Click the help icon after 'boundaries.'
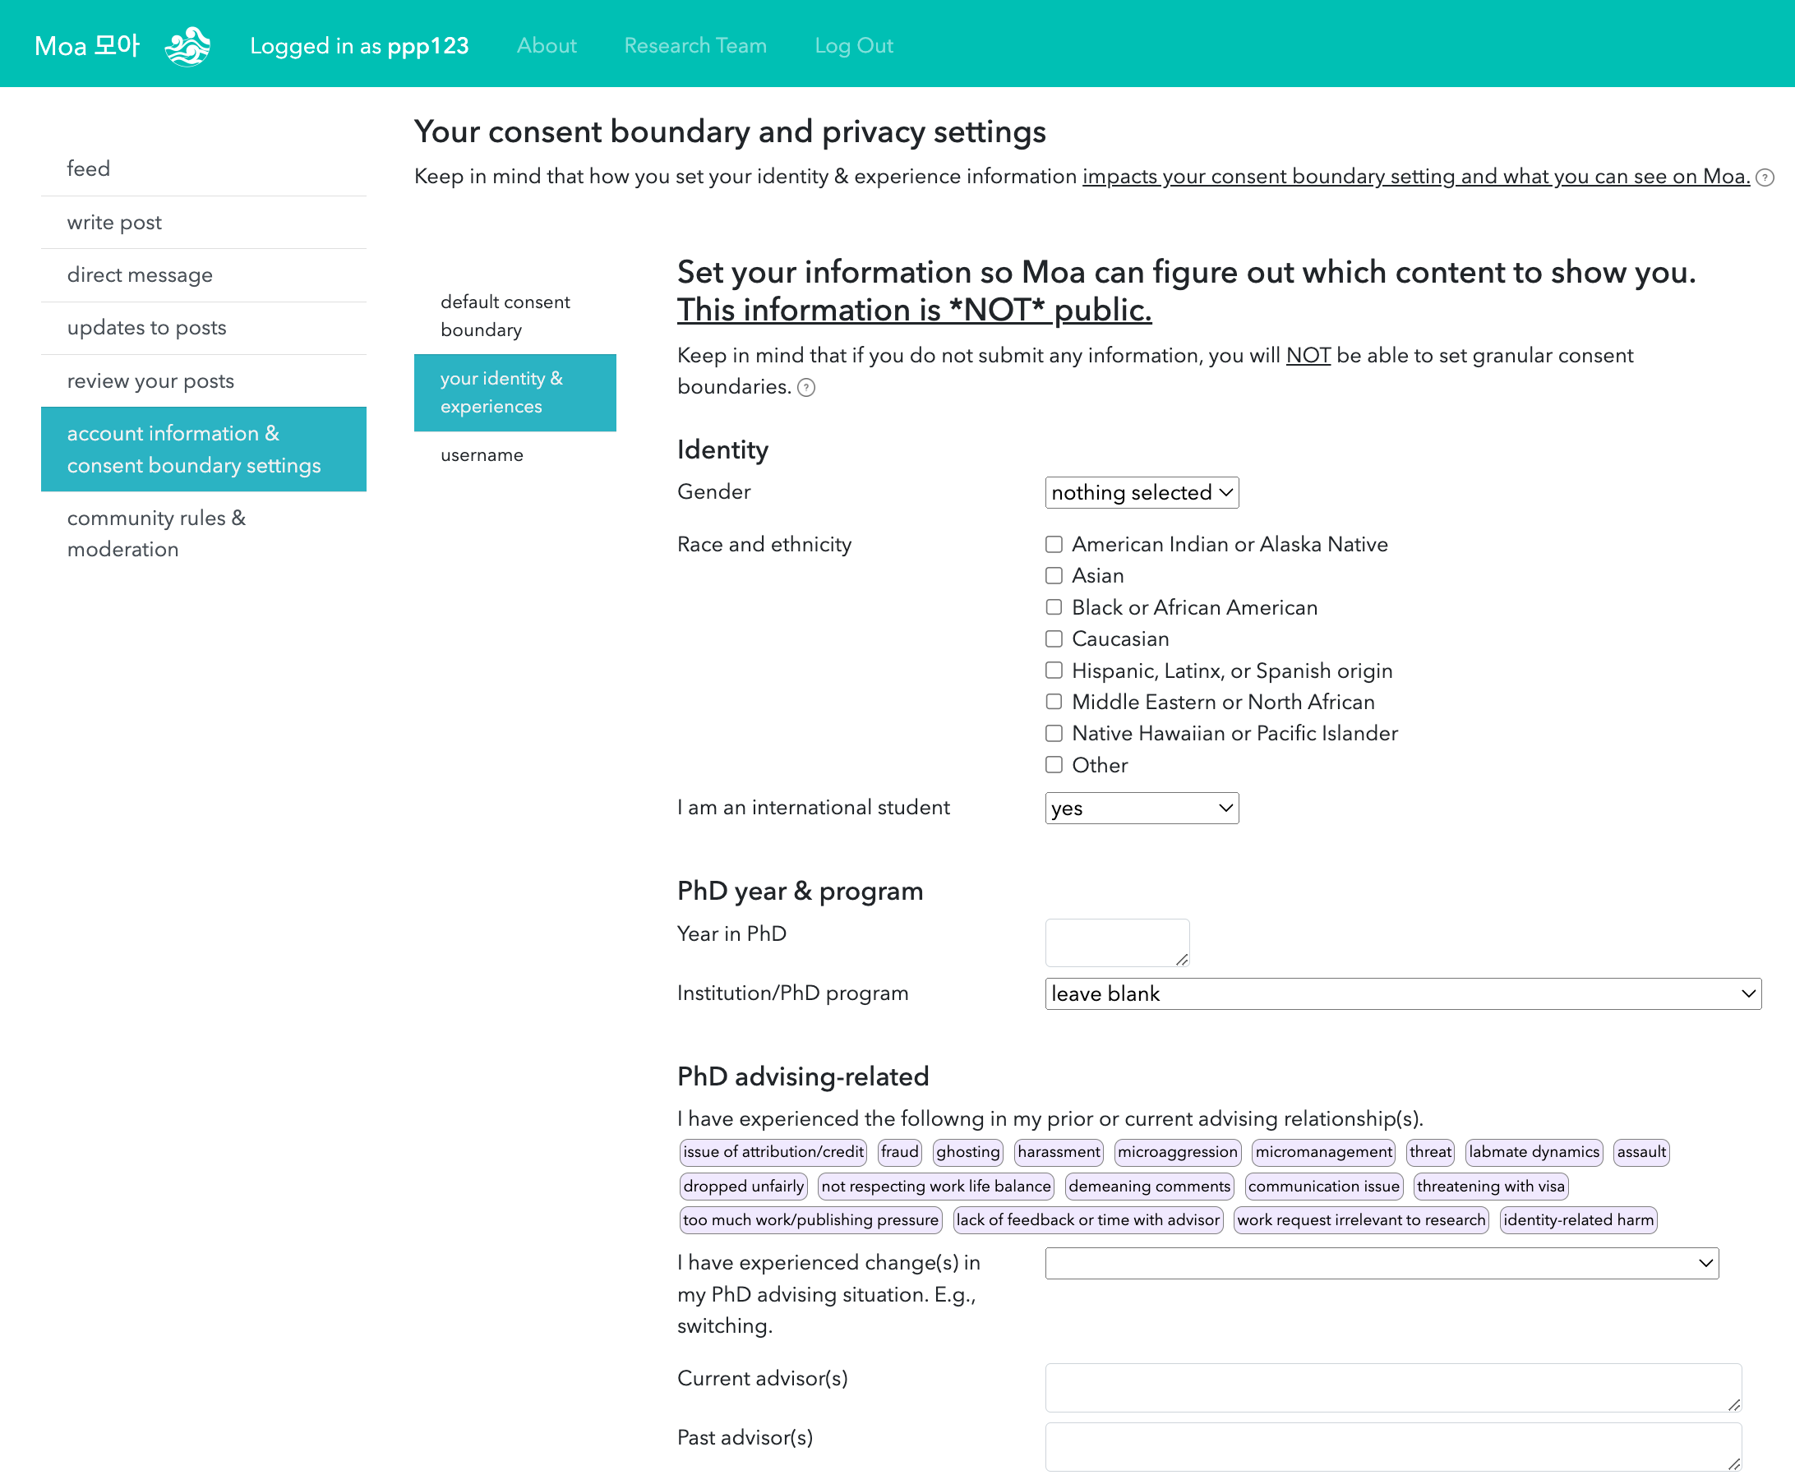 806,388
